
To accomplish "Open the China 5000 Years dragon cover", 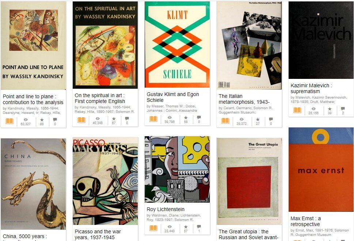I will tap(33, 184).
